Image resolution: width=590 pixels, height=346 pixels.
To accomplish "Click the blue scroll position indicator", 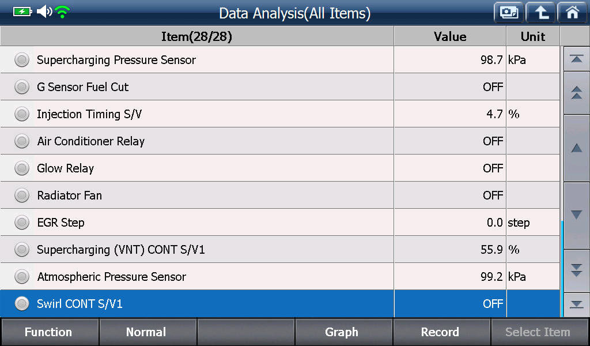I will pos(562,269).
